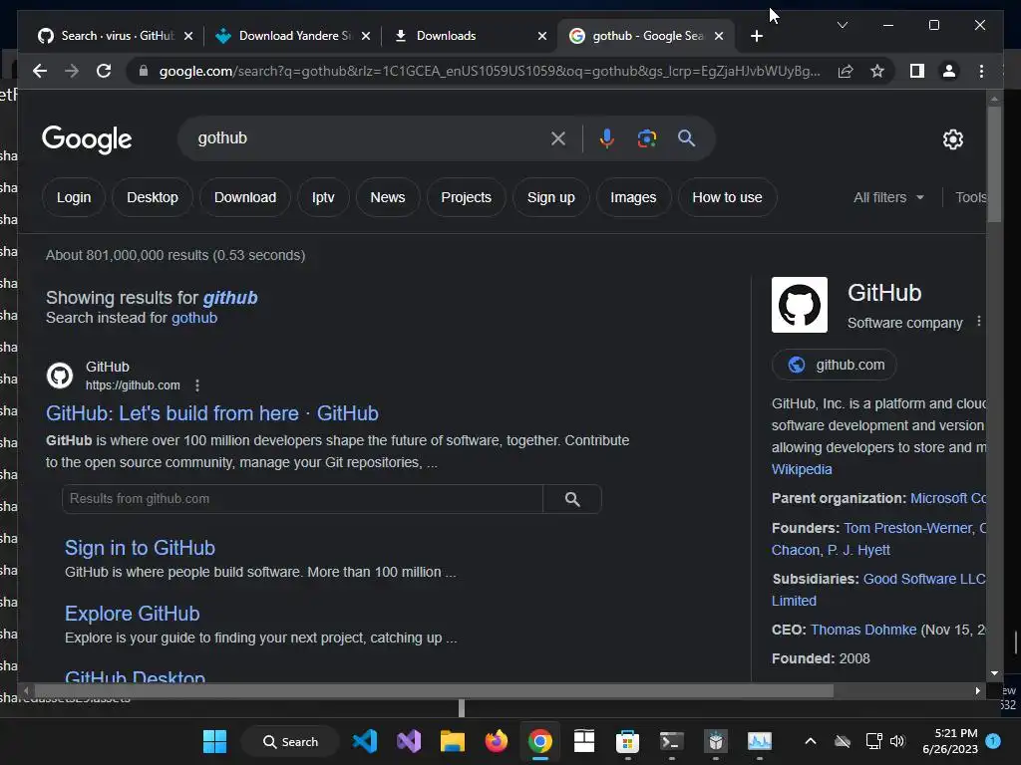This screenshot has height=765, width=1021.
Task: Select the News filter chip
Action: click(388, 197)
